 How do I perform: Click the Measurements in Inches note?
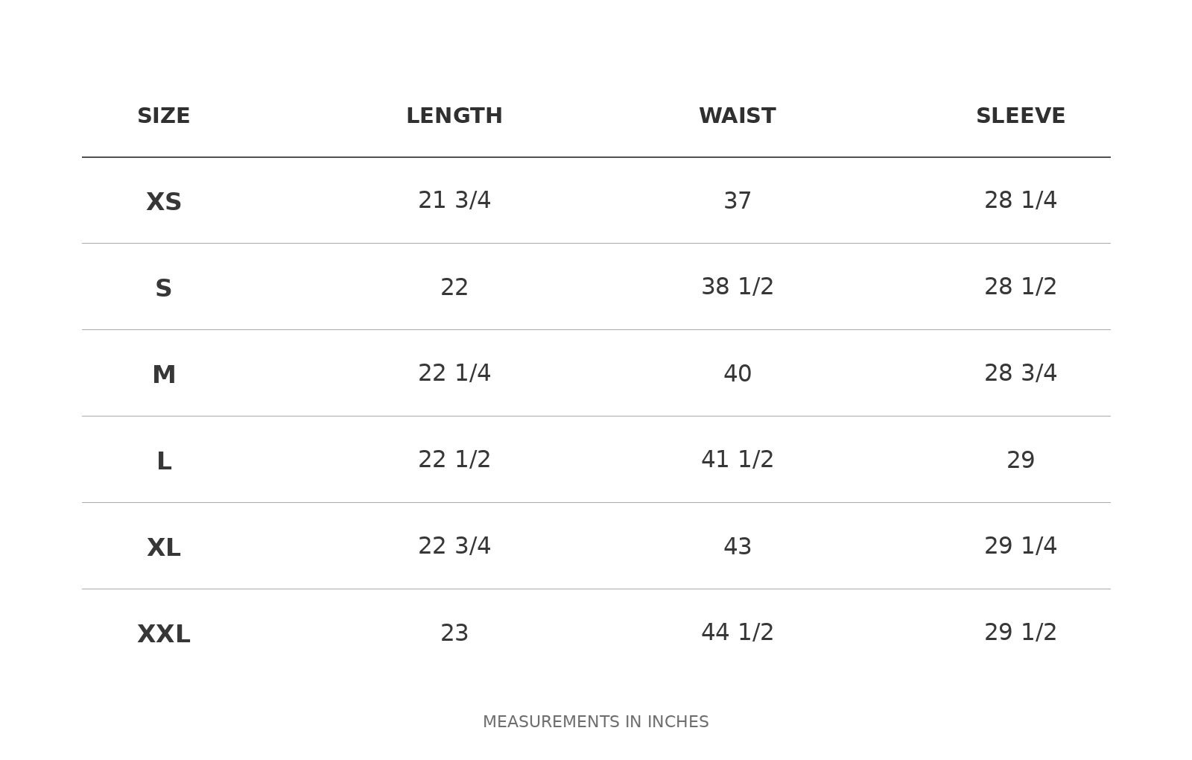click(x=596, y=722)
